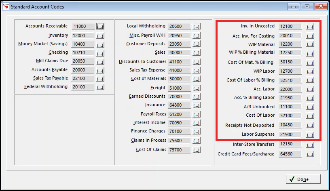
Task: Open lookup for Labor Suspense
Action: pyautogui.click(x=310, y=134)
